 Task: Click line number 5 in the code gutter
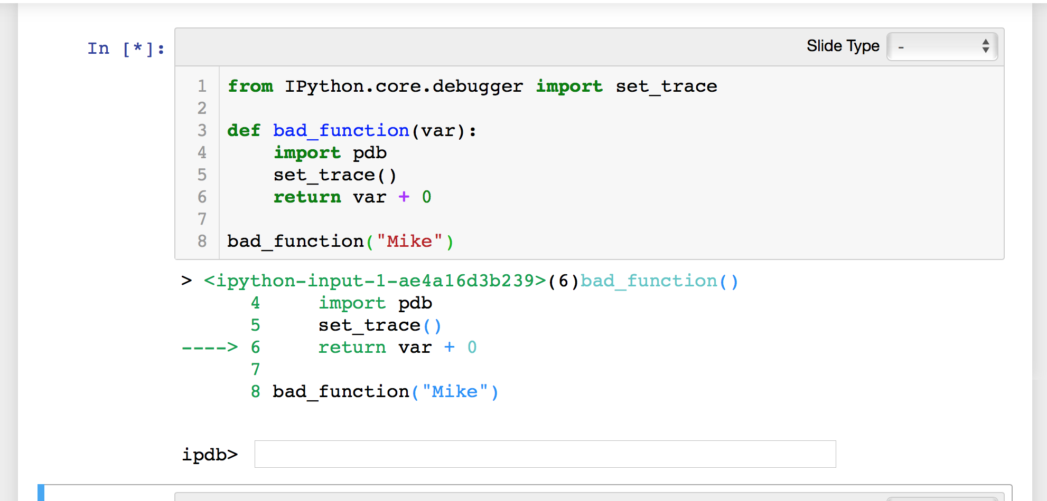[201, 175]
